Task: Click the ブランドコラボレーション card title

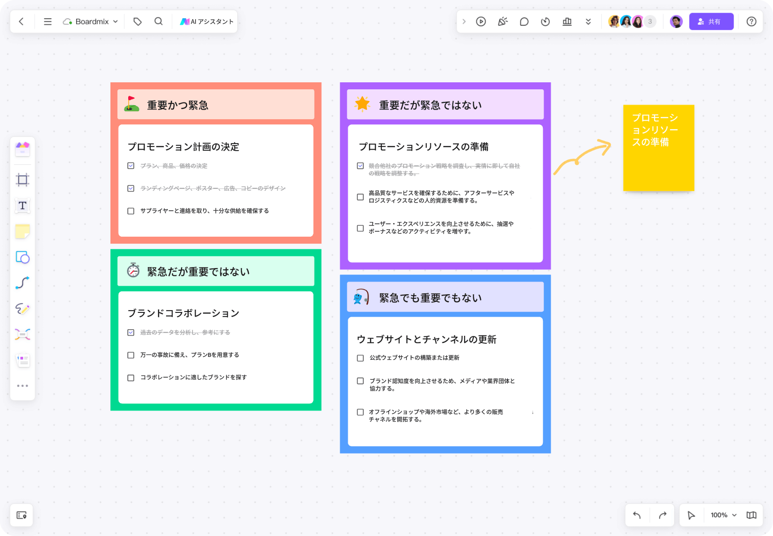Action: click(183, 313)
